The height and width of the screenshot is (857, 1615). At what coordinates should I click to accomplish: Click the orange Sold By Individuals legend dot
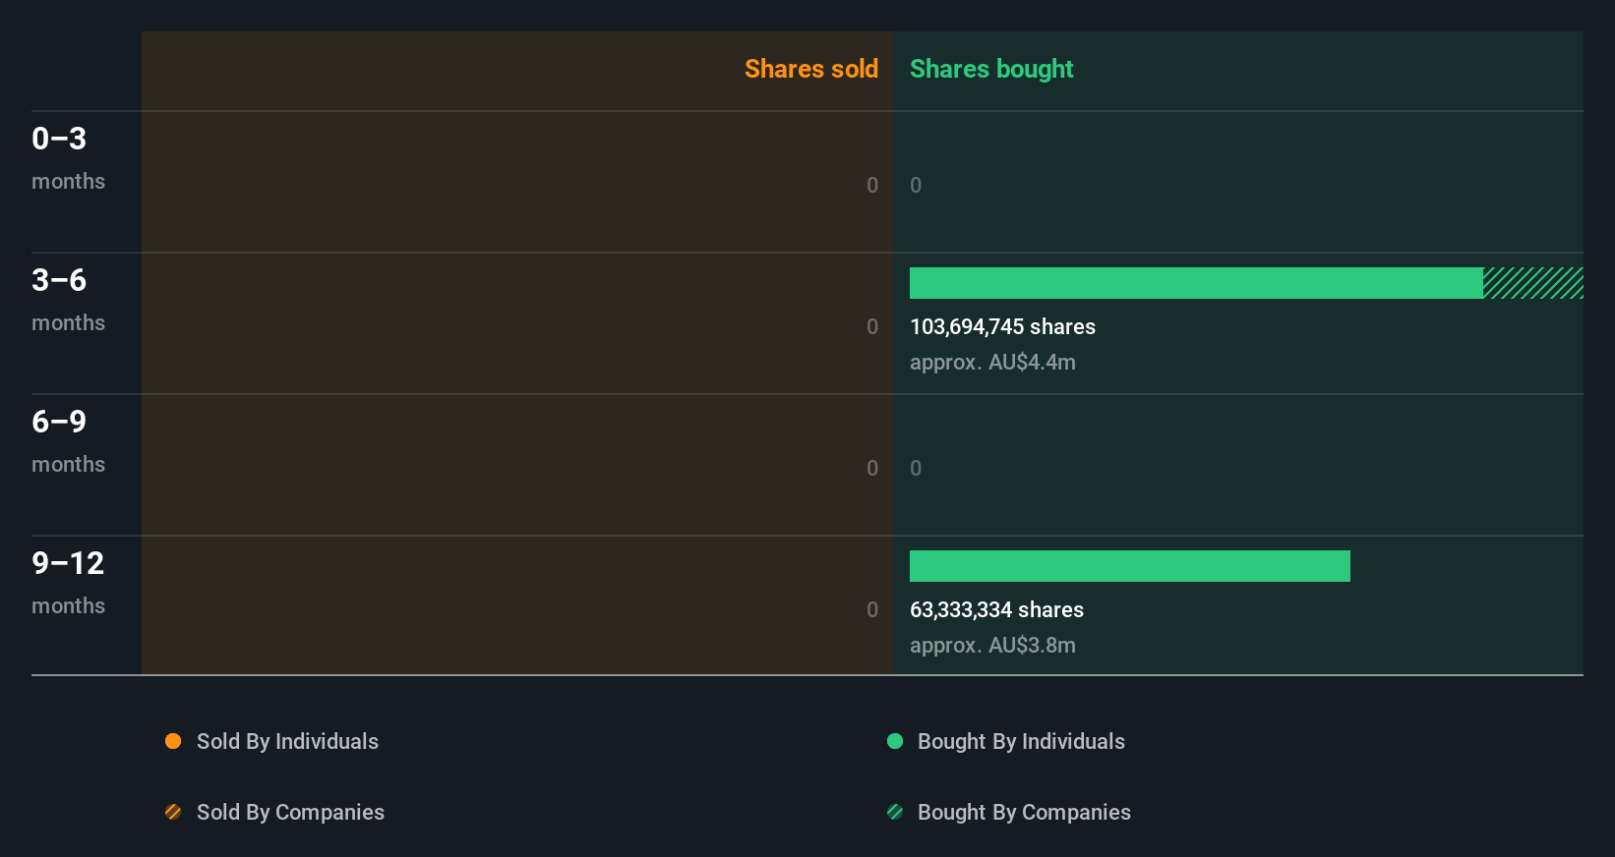[173, 741]
